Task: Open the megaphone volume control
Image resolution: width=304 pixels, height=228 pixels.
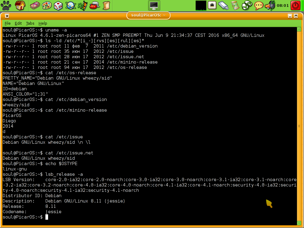Action: [x=270, y=6]
